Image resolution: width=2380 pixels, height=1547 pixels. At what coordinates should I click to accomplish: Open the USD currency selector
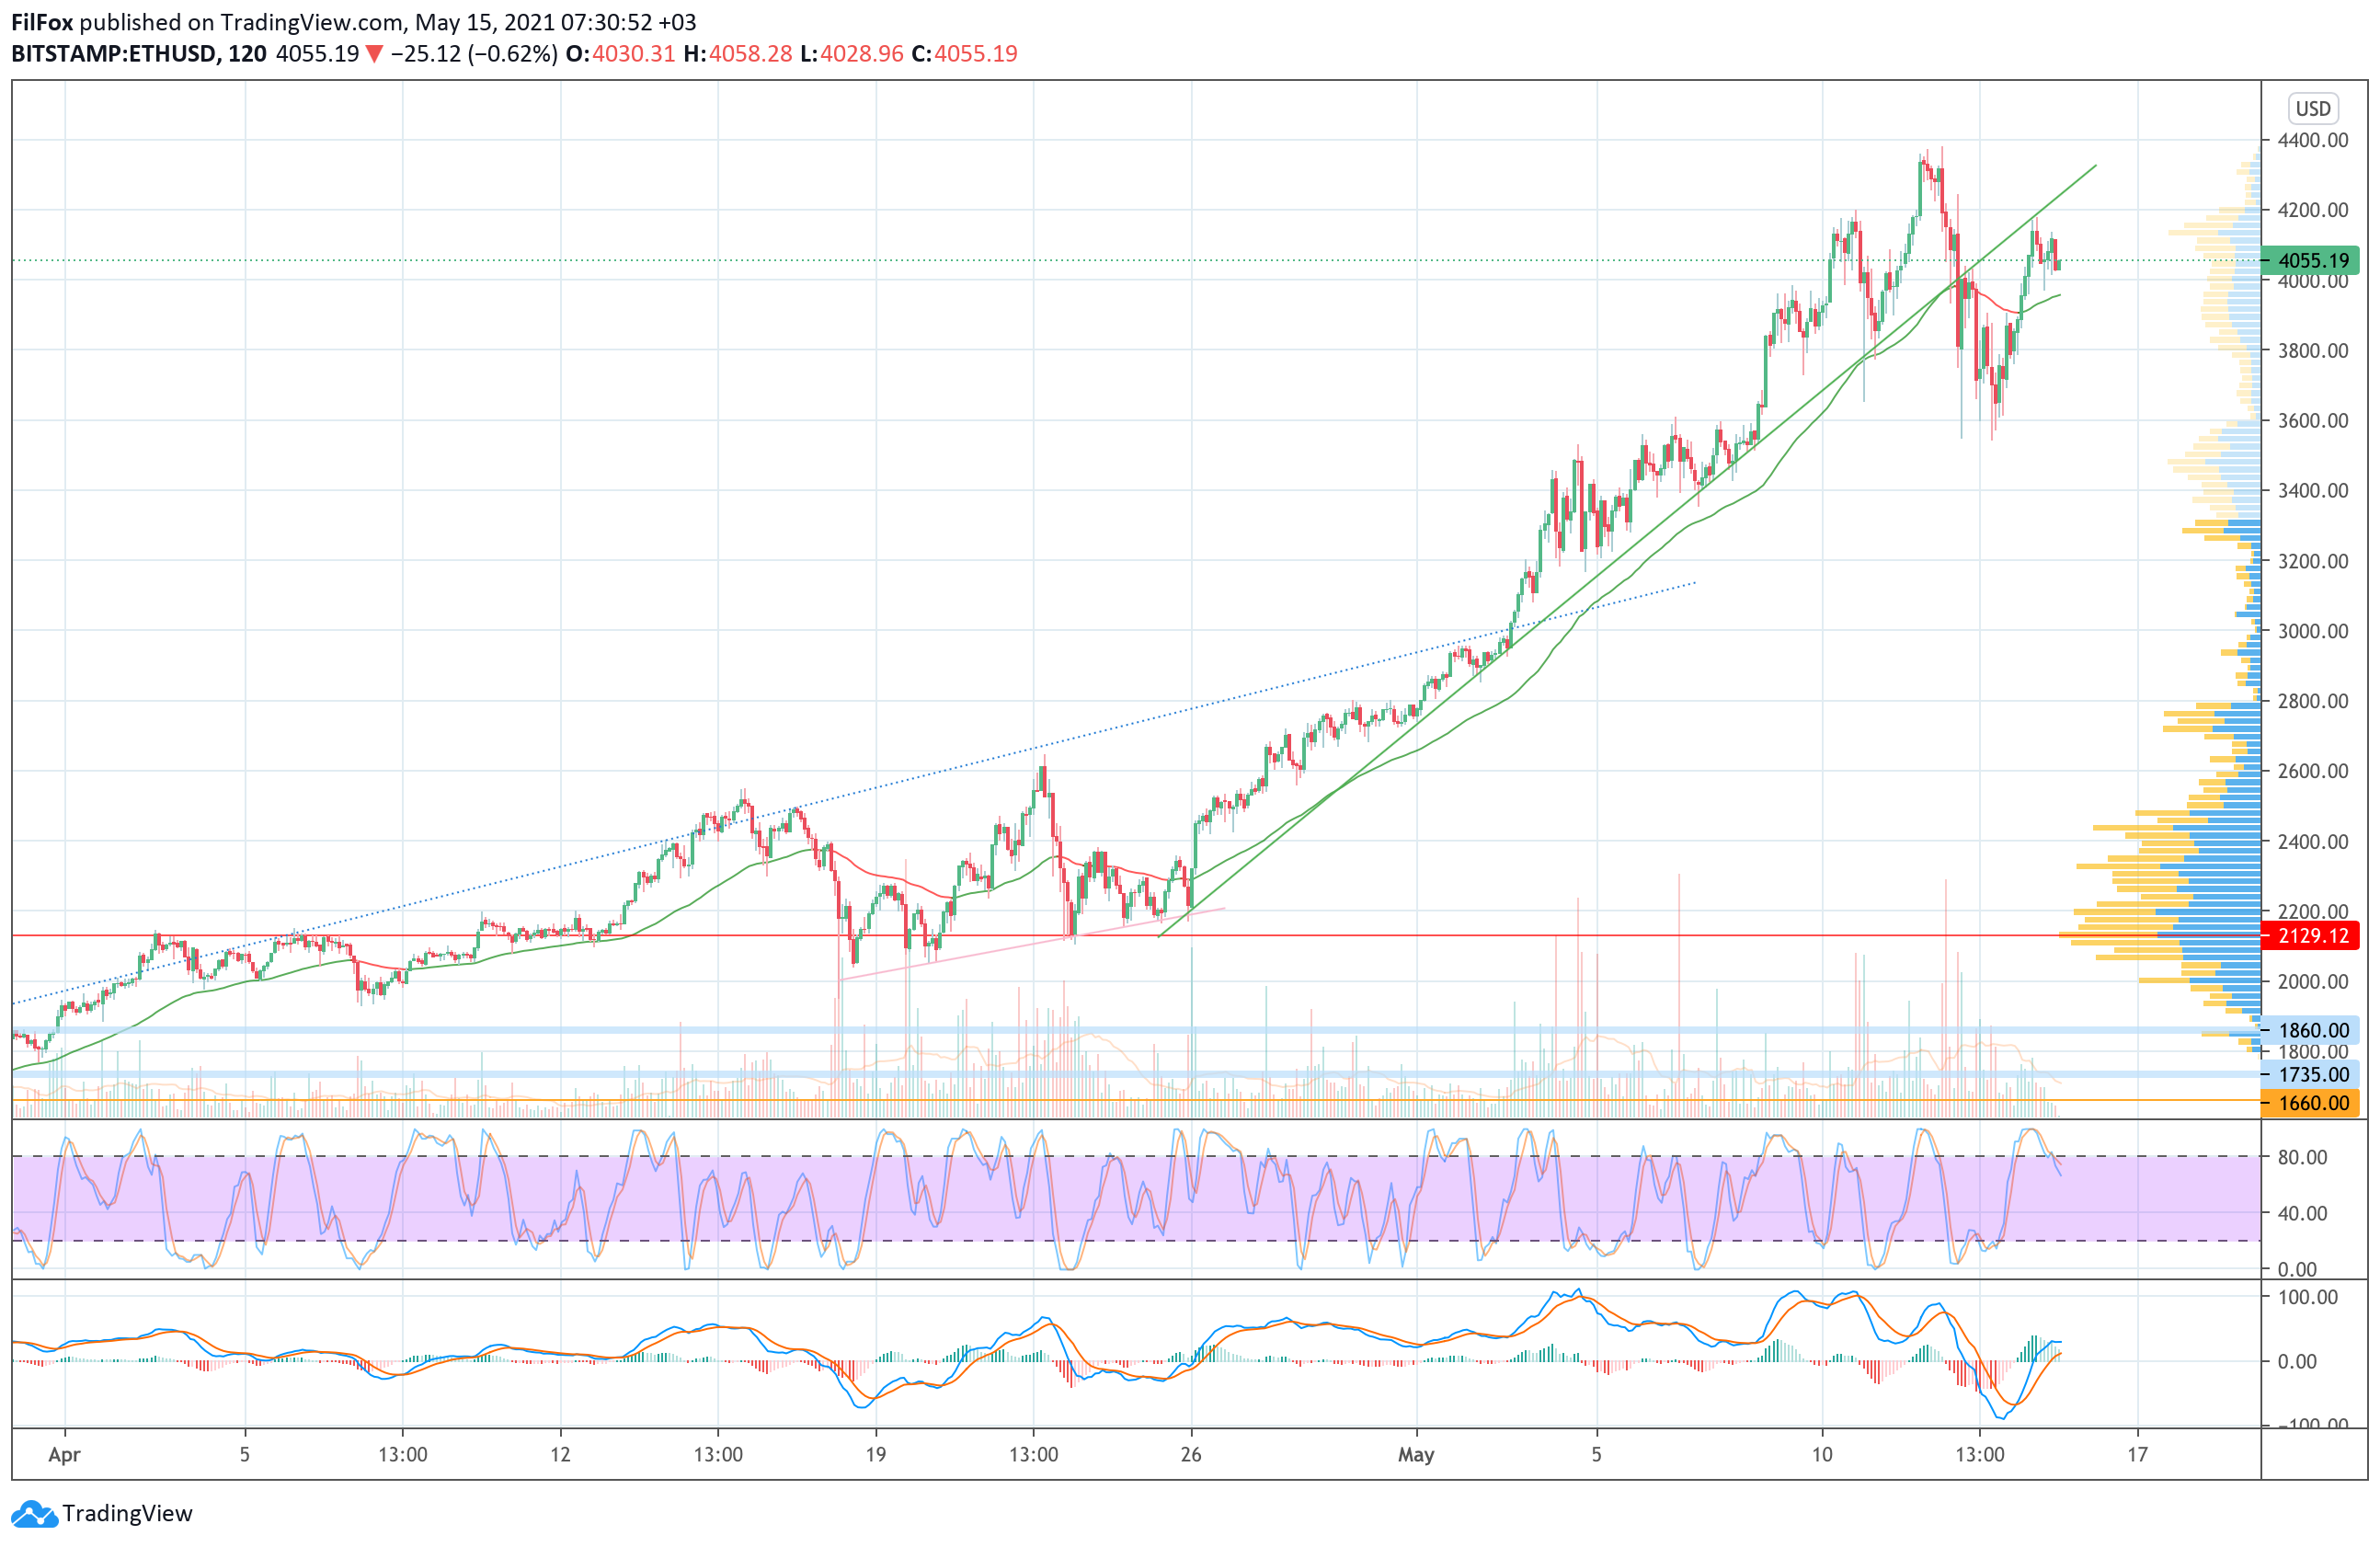[2312, 108]
